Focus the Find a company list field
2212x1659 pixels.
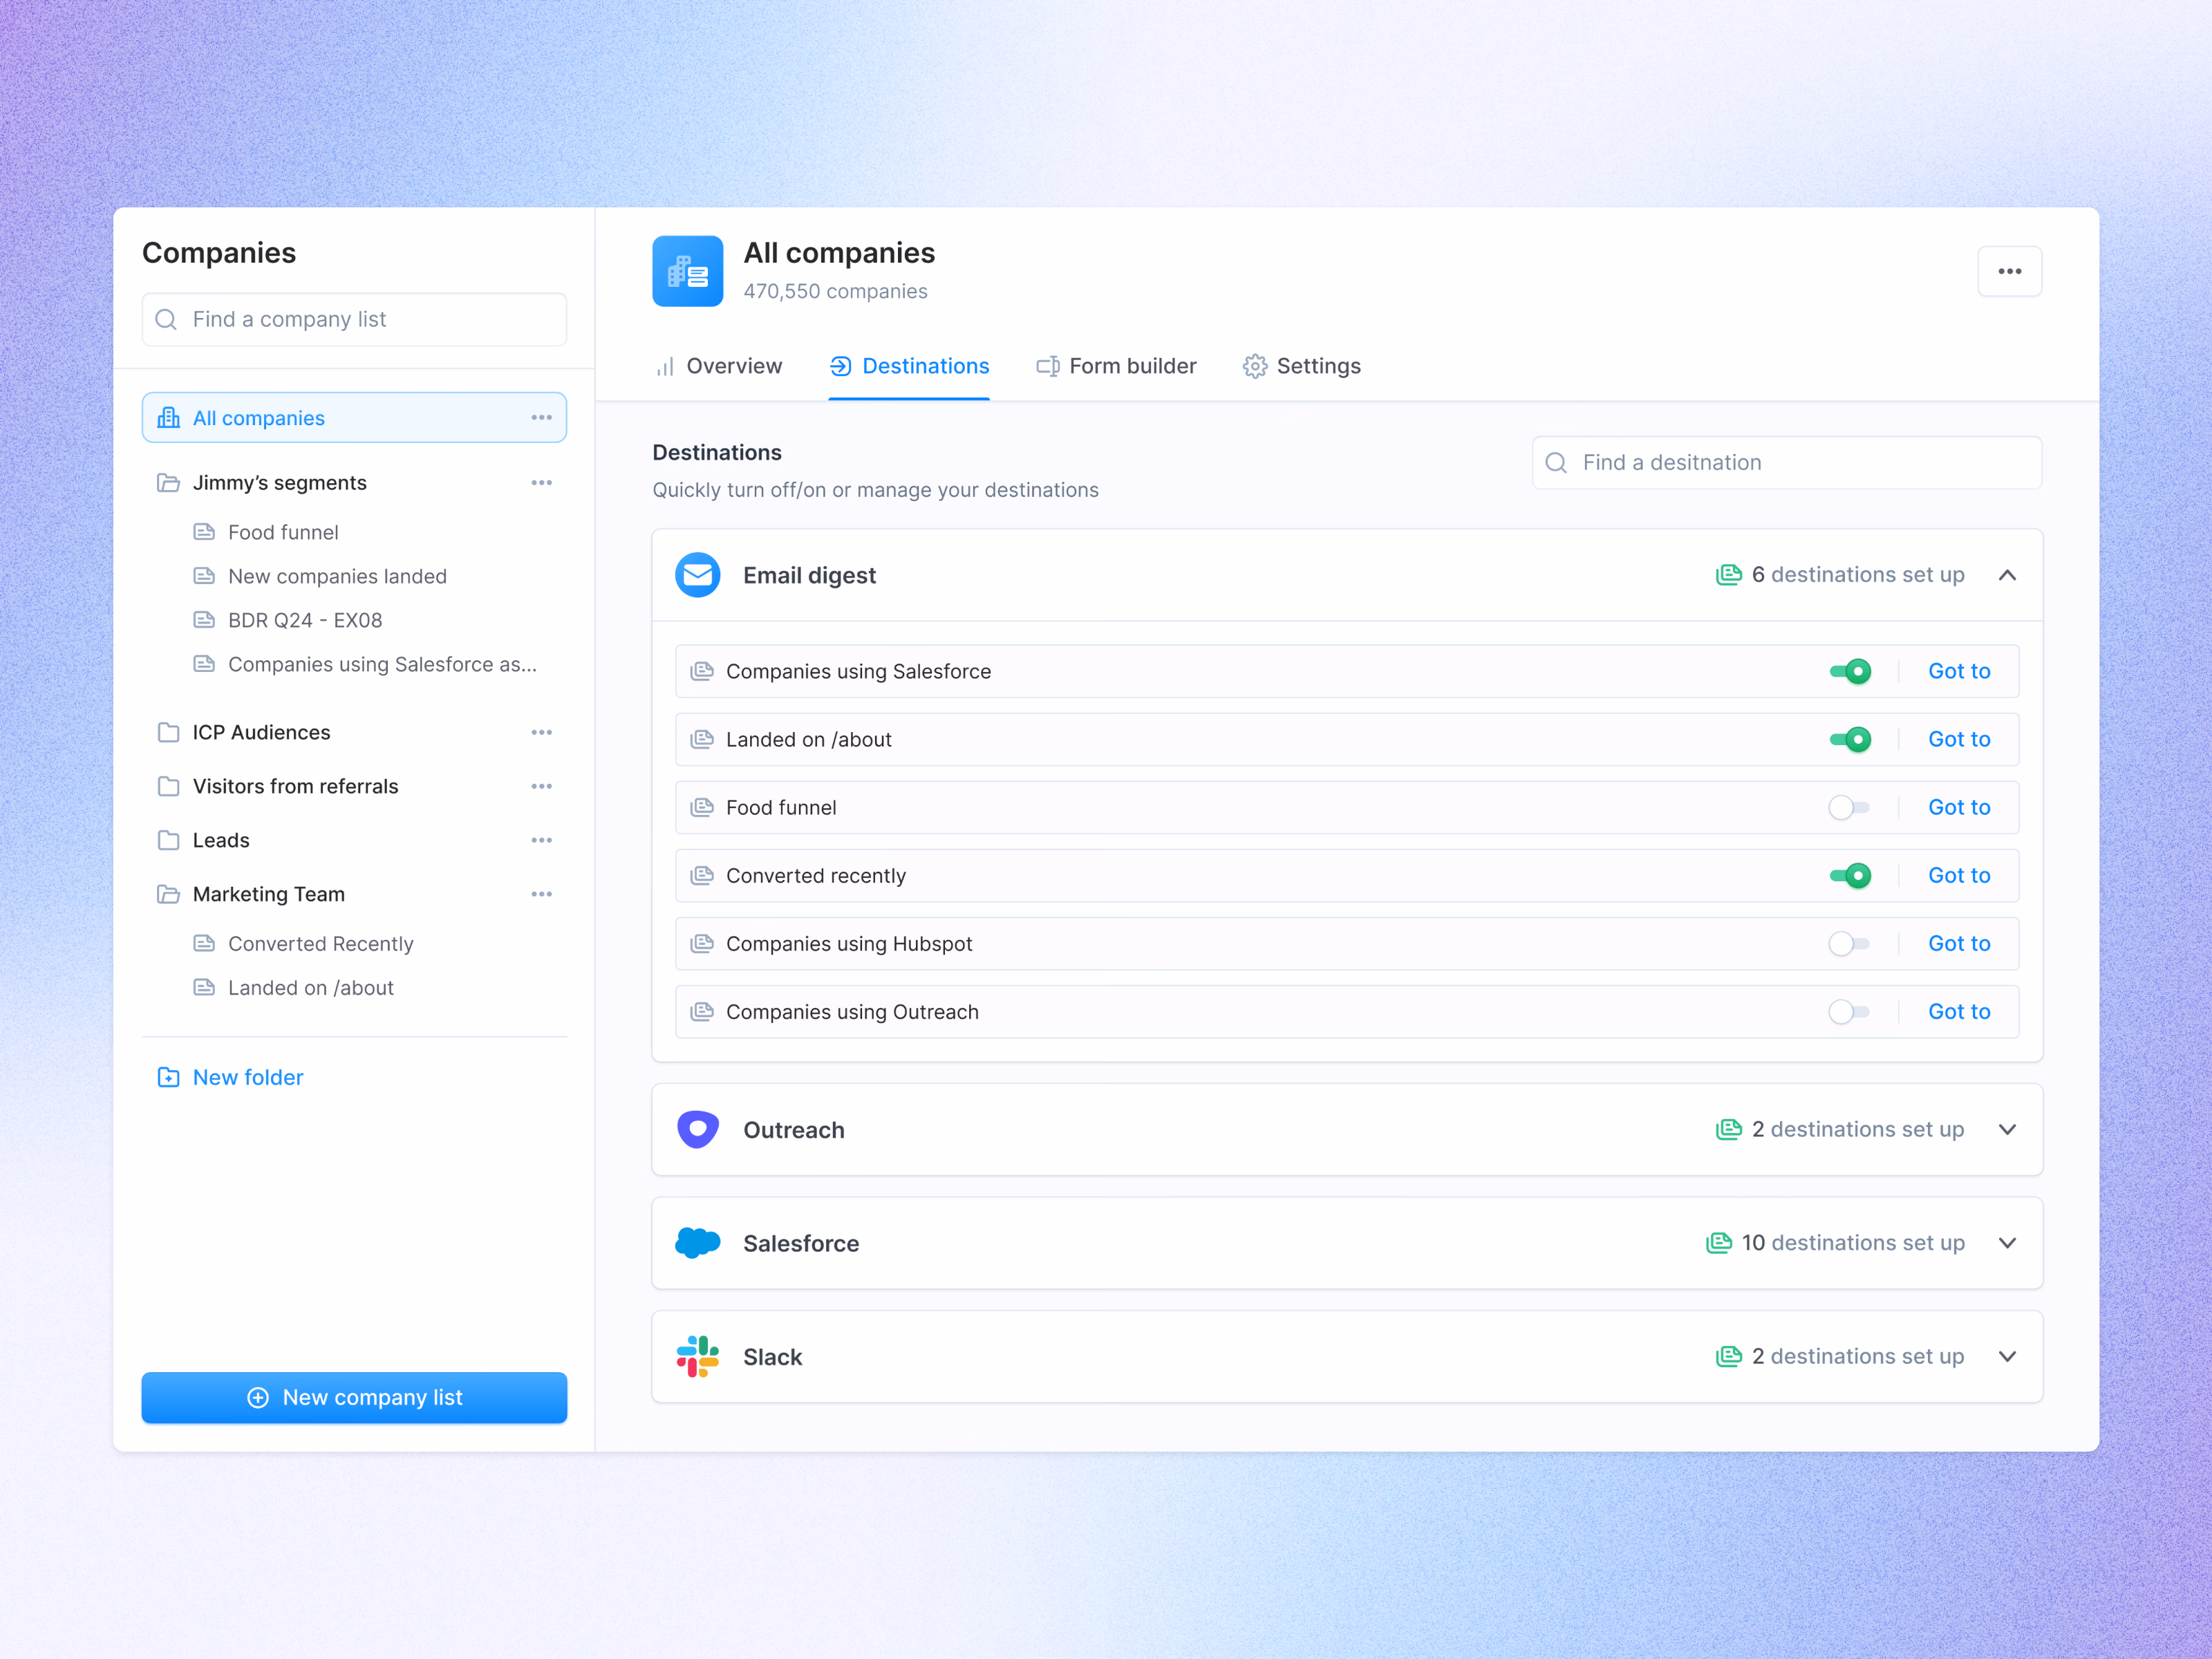pos(354,319)
